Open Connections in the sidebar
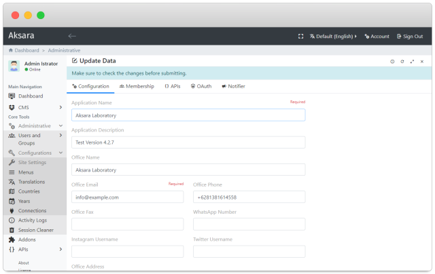 point(32,211)
